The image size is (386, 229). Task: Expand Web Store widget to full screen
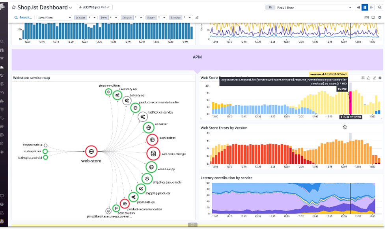pos(363,78)
